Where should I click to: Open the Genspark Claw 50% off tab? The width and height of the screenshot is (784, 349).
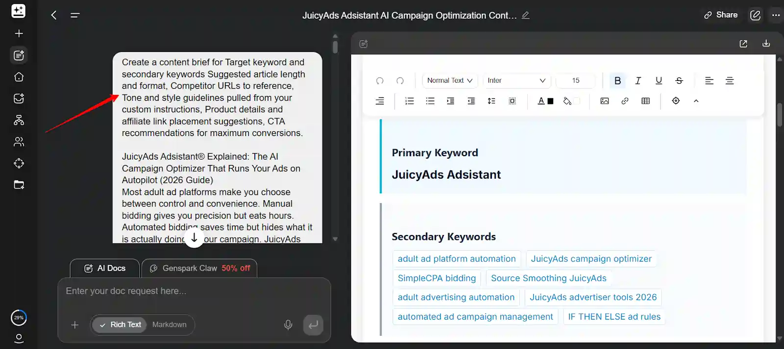pos(199,268)
